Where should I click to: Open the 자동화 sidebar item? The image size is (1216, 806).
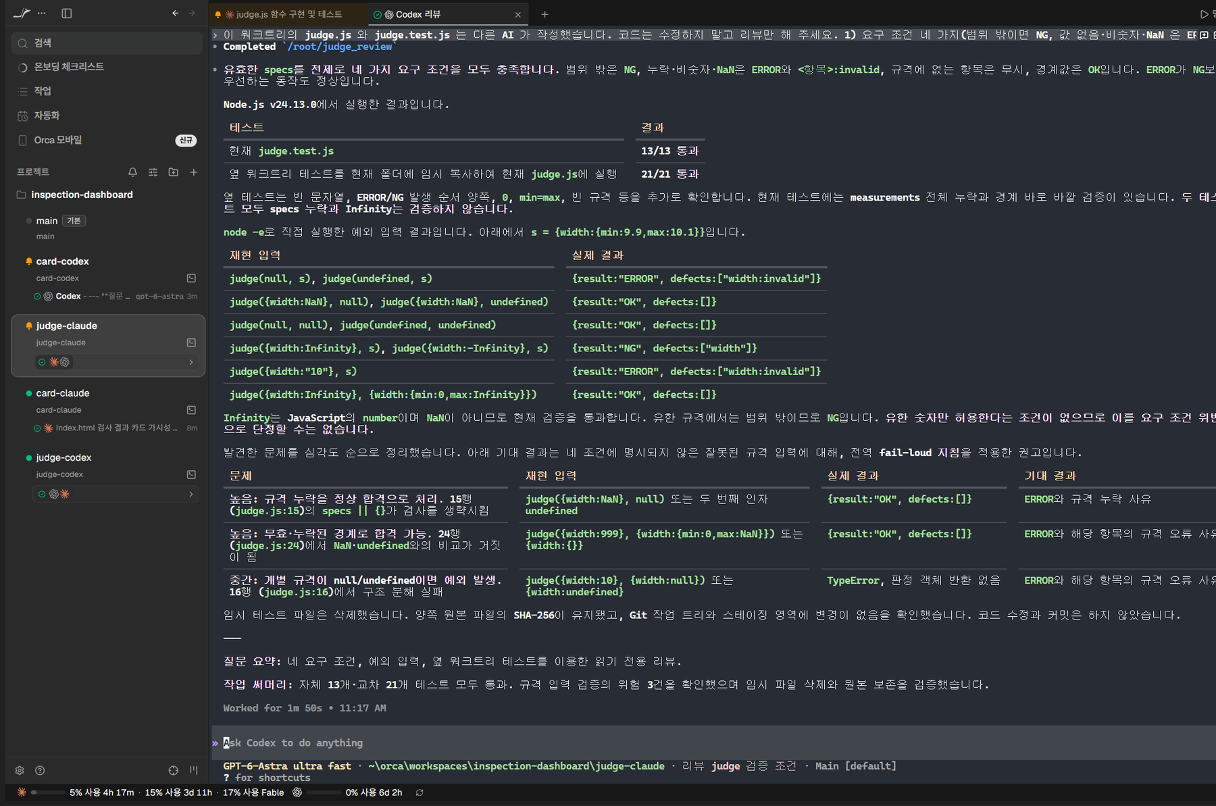click(107, 116)
